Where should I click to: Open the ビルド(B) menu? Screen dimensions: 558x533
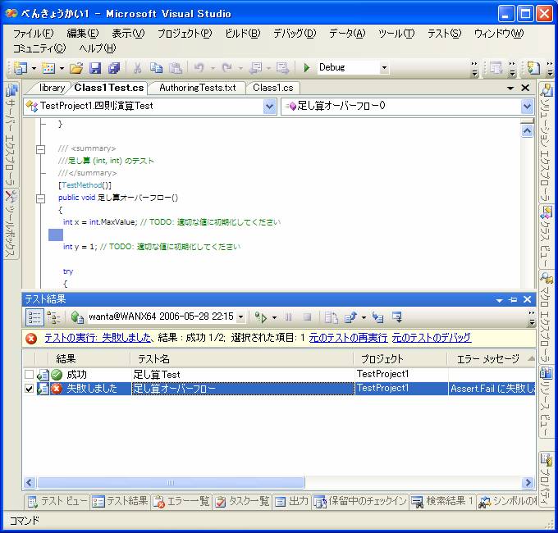(242, 34)
